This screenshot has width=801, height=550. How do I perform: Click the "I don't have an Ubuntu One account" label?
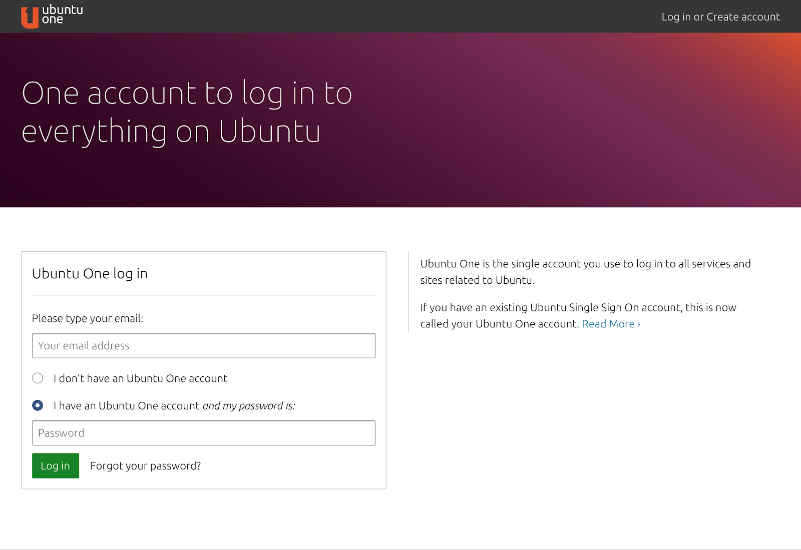pyautogui.click(x=140, y=378)
